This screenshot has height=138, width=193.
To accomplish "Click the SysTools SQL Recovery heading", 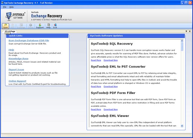I will coord(112,44).
